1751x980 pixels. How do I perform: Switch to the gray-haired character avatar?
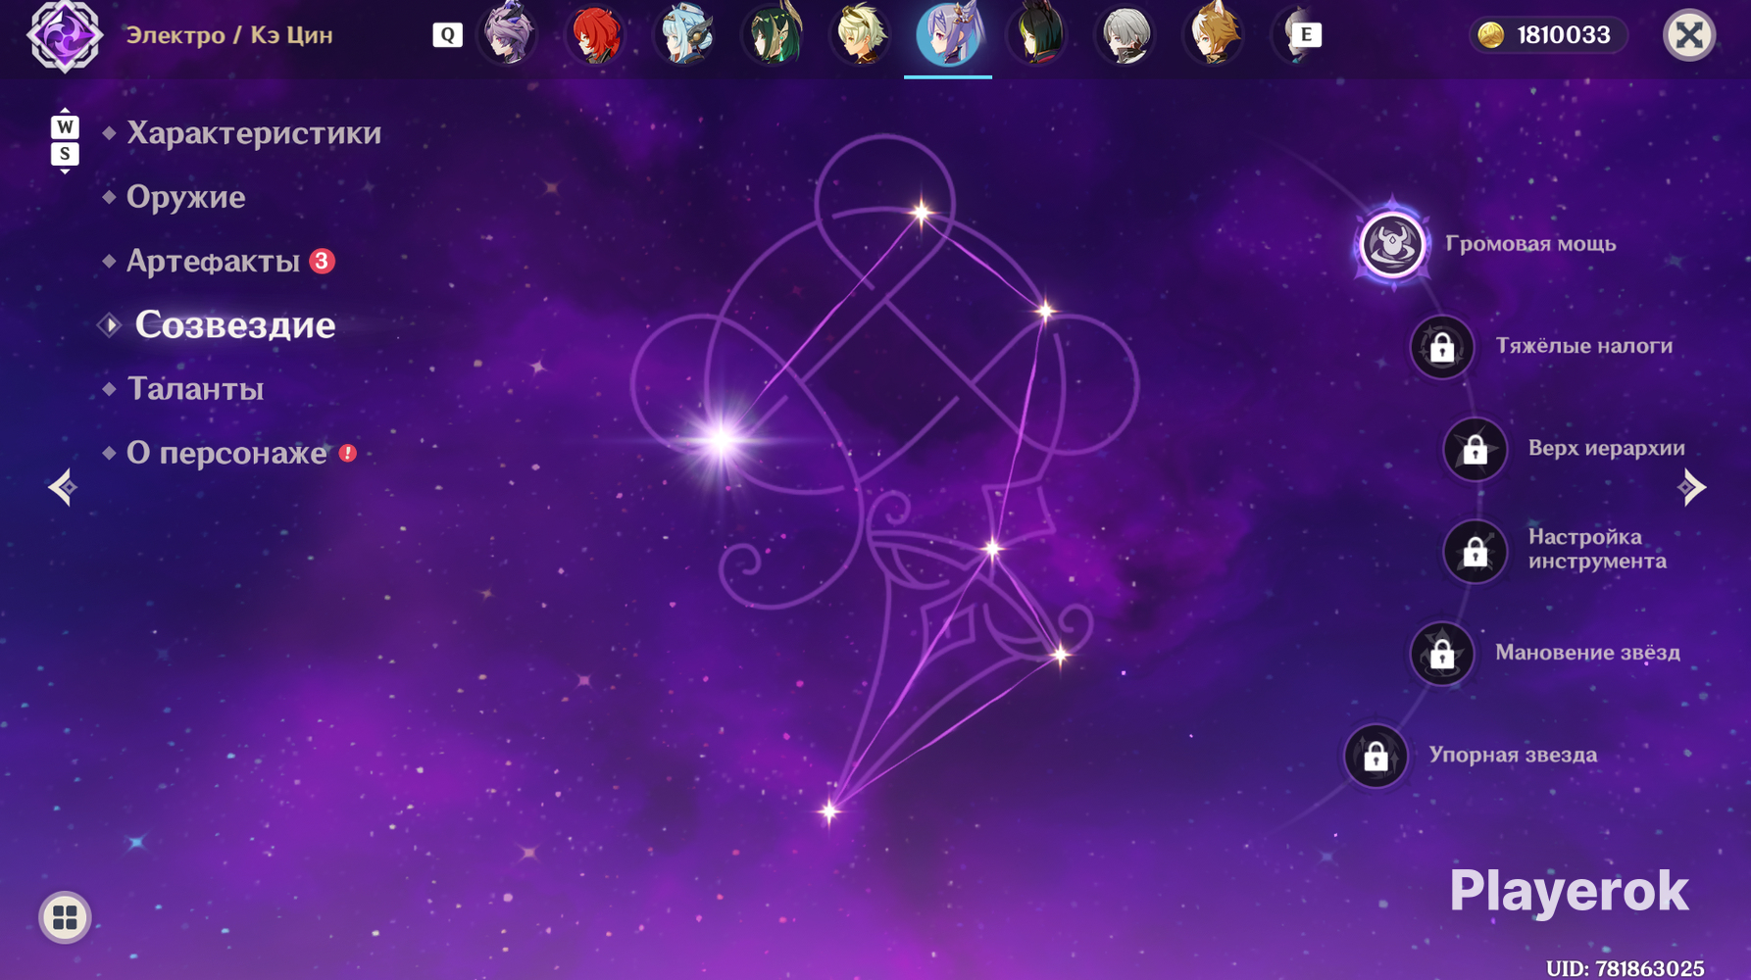(x=1126, y=34)
